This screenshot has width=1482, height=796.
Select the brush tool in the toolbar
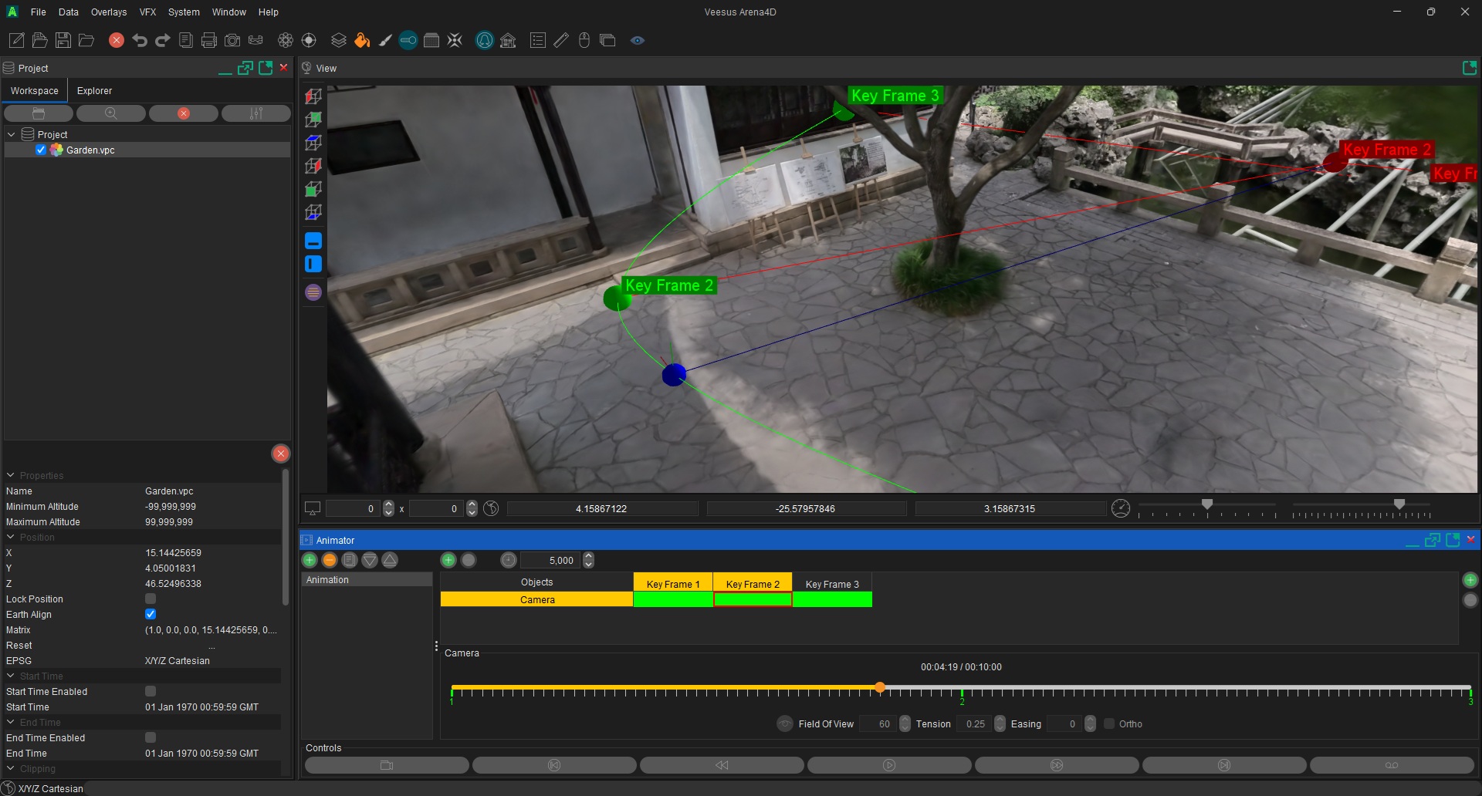(385, 40)
